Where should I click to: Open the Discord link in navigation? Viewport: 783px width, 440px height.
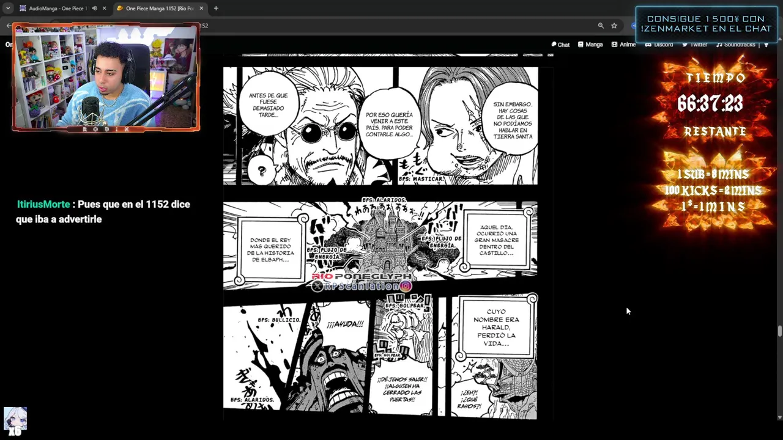(x=659, y=45)
